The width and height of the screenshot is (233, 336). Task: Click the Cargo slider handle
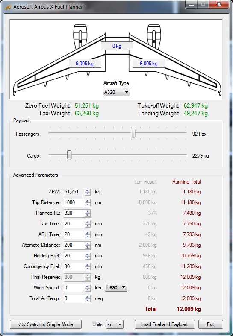(69, 155)
